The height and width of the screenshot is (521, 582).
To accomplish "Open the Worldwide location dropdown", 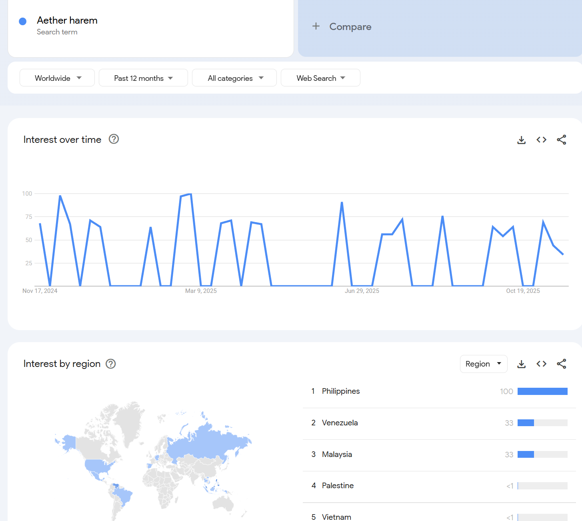I will tap(57, 78).
